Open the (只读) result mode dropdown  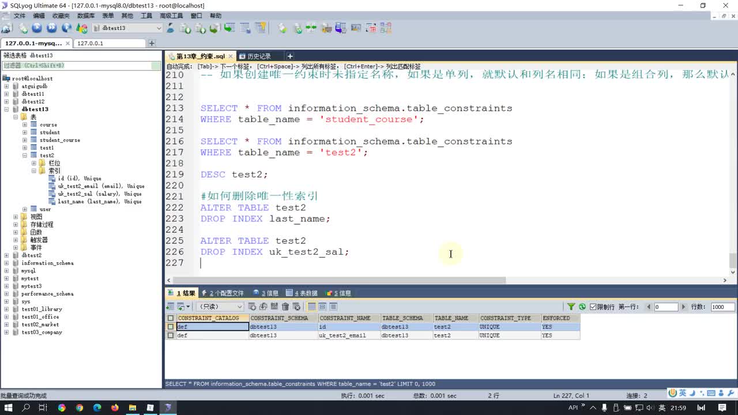coord(219,307)
